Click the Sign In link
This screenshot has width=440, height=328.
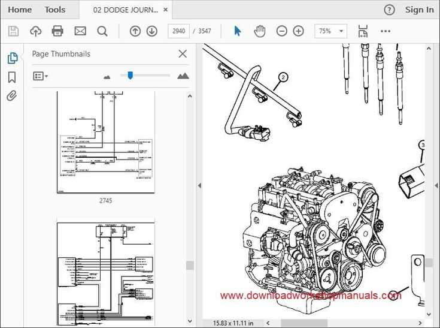(419, 10)
